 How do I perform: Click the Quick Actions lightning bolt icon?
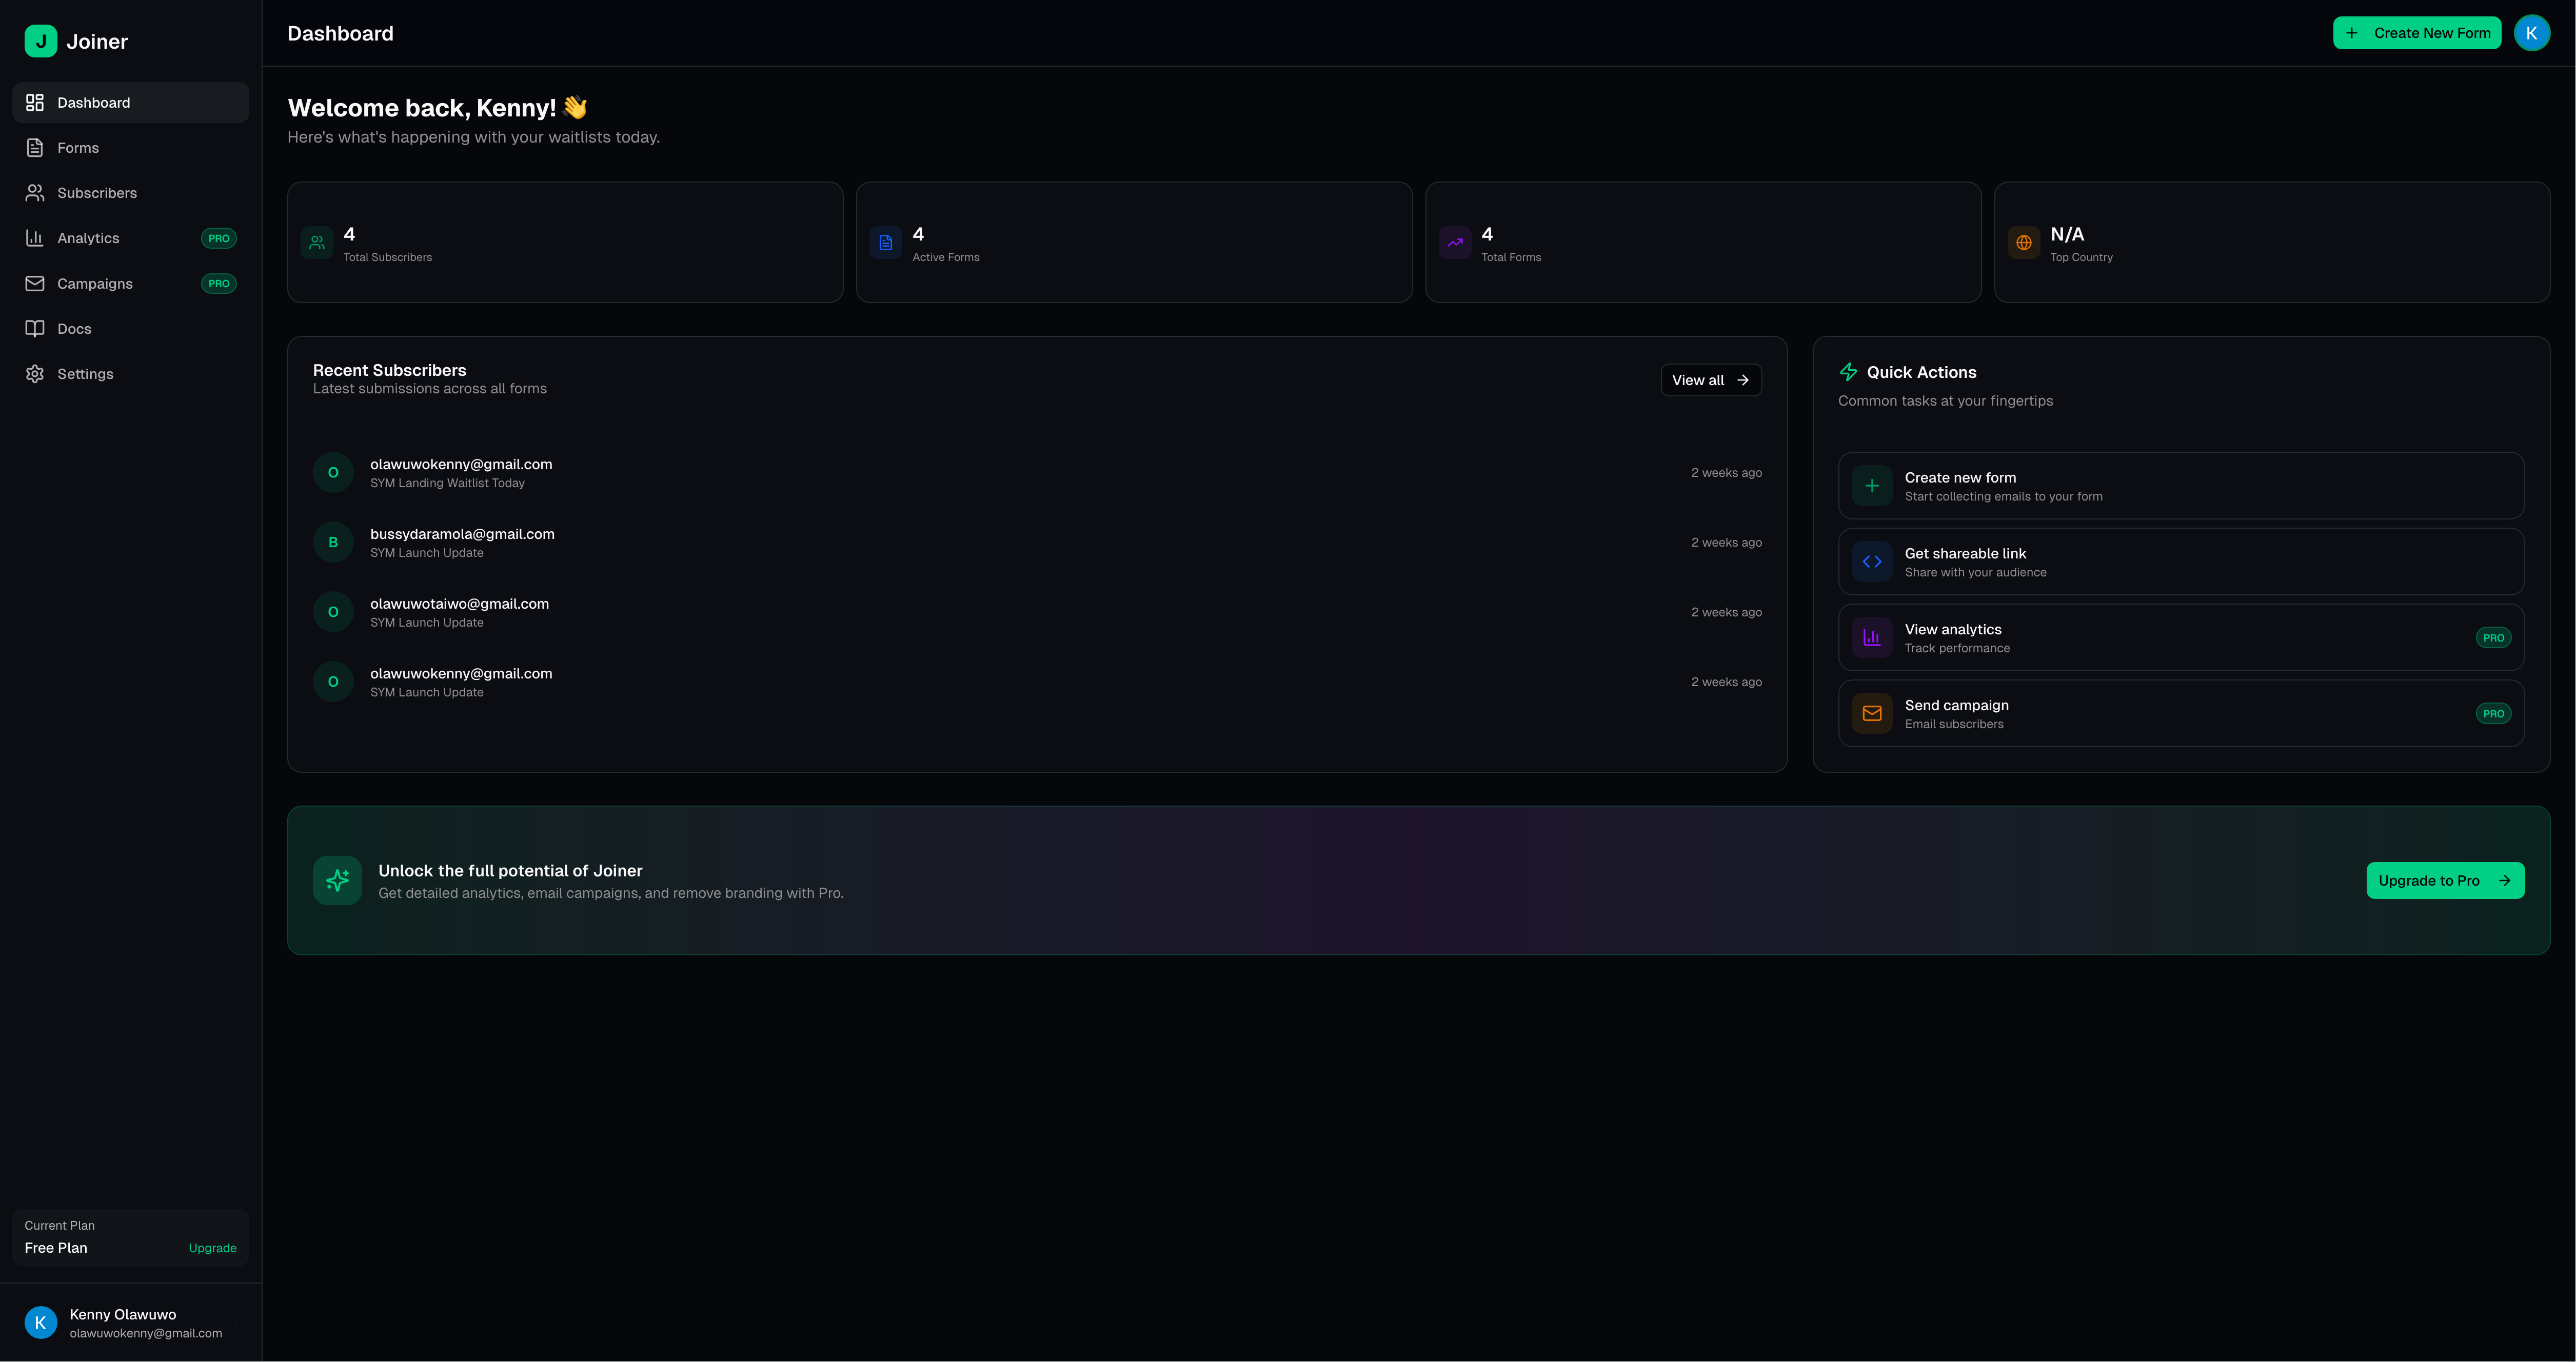click(1848, 372)
